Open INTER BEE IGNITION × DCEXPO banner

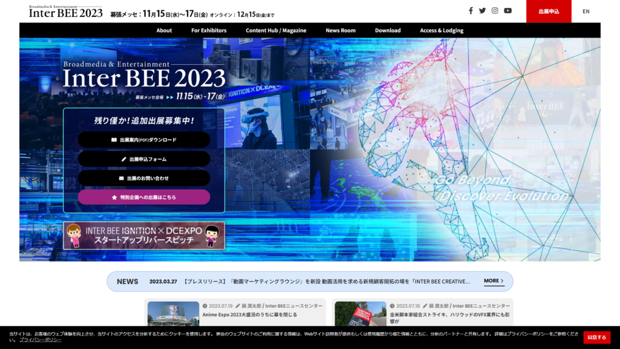pos(144,236)
